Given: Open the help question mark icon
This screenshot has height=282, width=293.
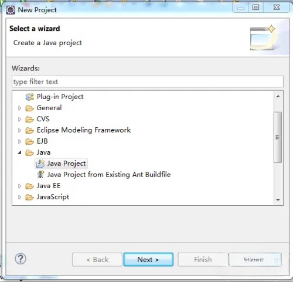Looking at the screenshot, I should (x=21, y=259).
